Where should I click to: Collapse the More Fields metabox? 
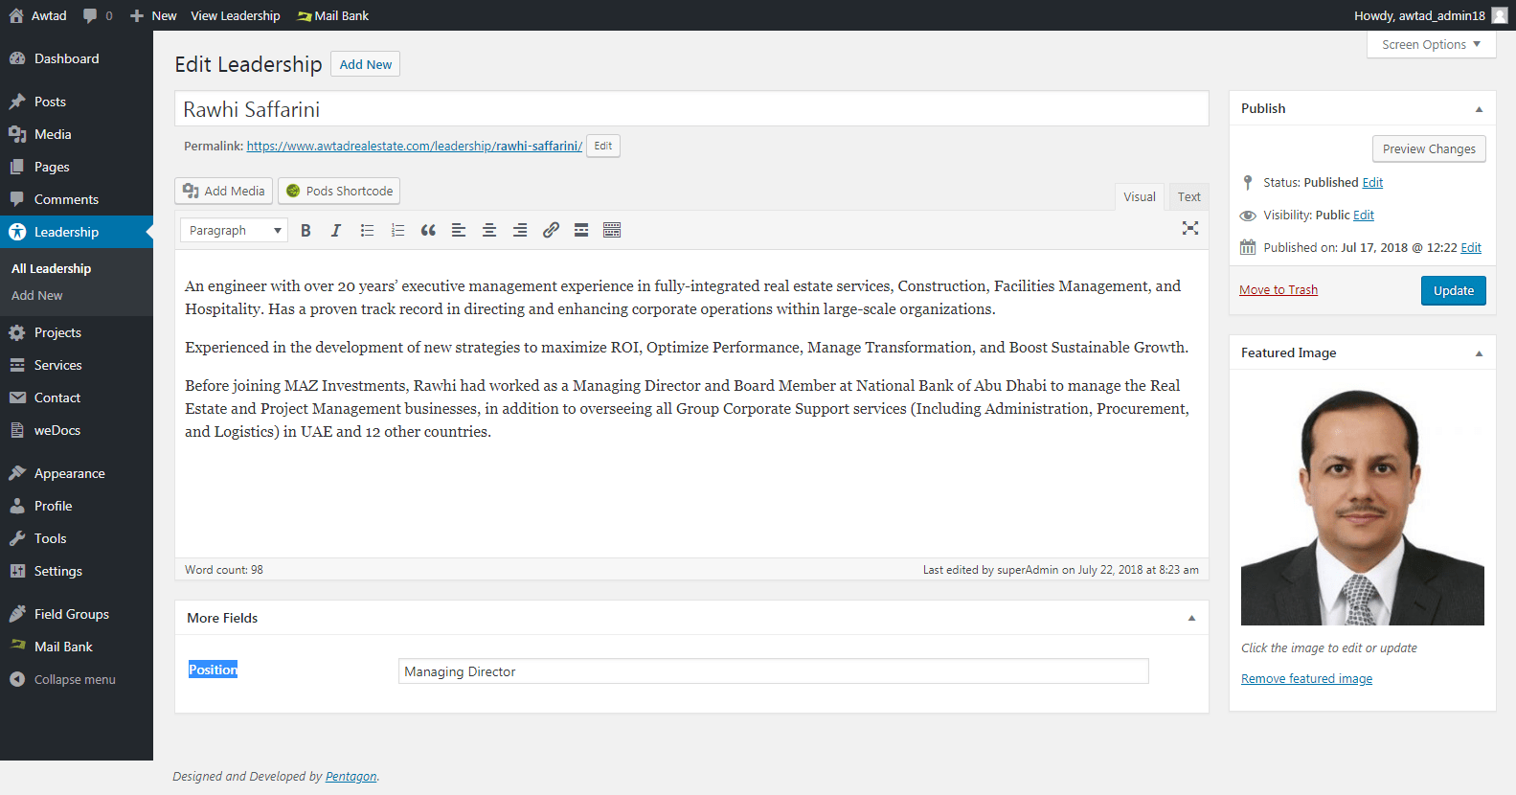(x=1191, y=618)
